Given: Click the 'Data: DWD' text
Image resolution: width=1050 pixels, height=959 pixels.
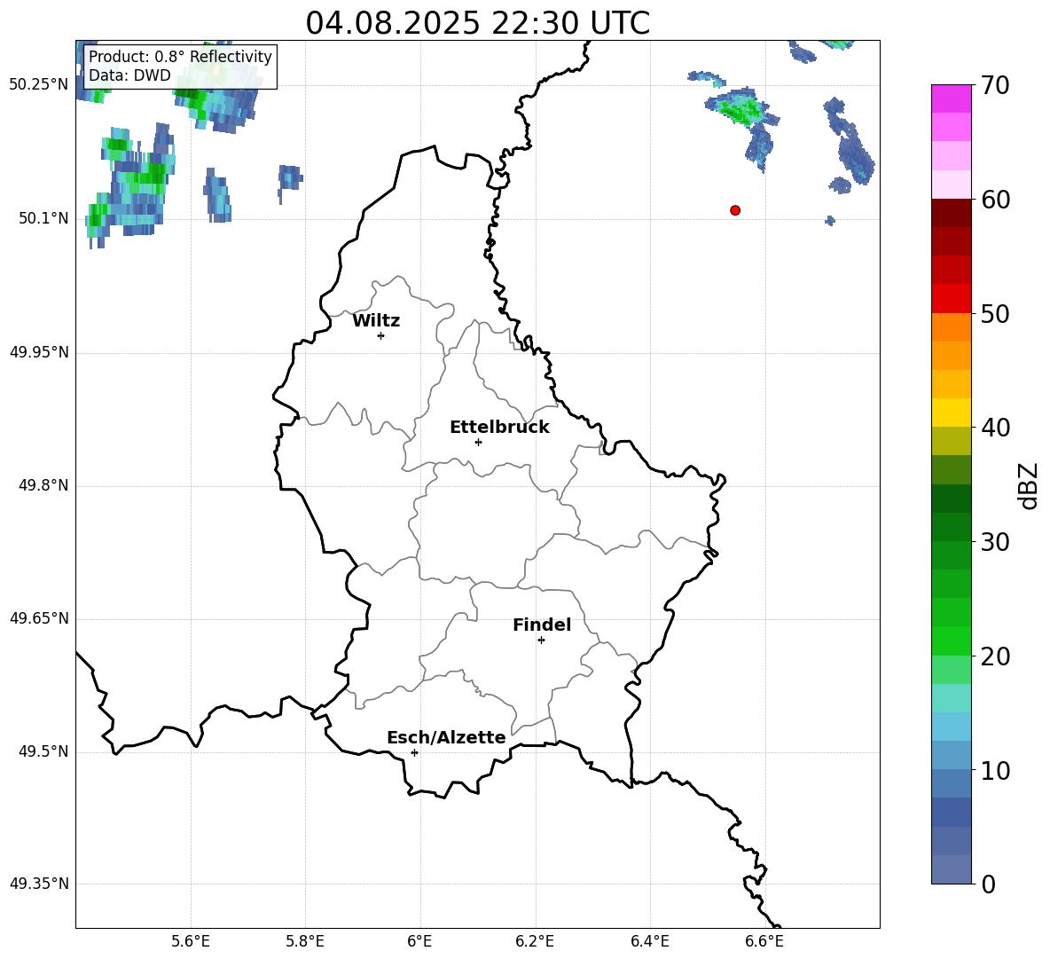Looking at the screenshot, I should click(x=129, y=75).
